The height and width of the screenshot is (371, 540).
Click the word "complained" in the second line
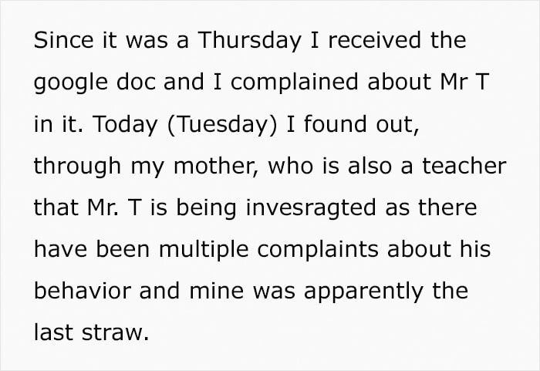pyautogui.click(x=295, y=84)
